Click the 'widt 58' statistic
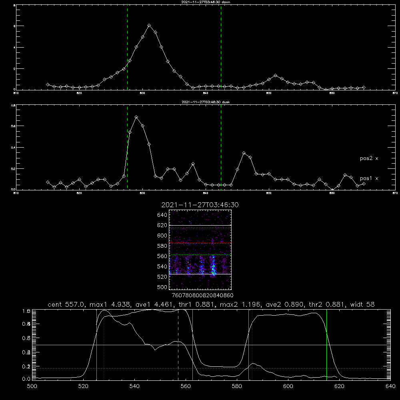Image resolution: width=400 pixels, height=400 pixels. (362, 304)
